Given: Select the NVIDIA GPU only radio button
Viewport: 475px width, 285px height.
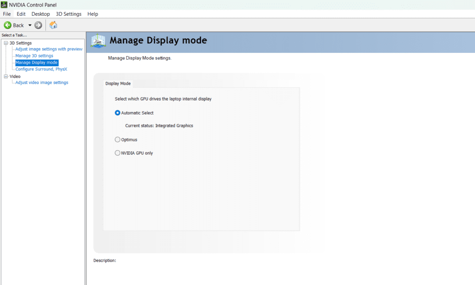Looking at the screenshot, I should click(117, 153).
